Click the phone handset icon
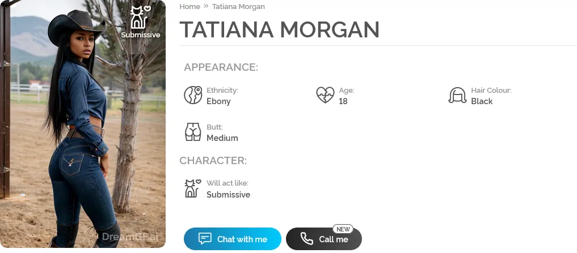 306,239
